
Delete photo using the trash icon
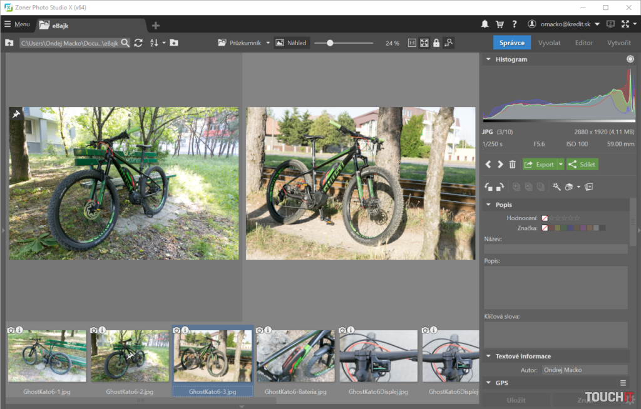(513, 164)
